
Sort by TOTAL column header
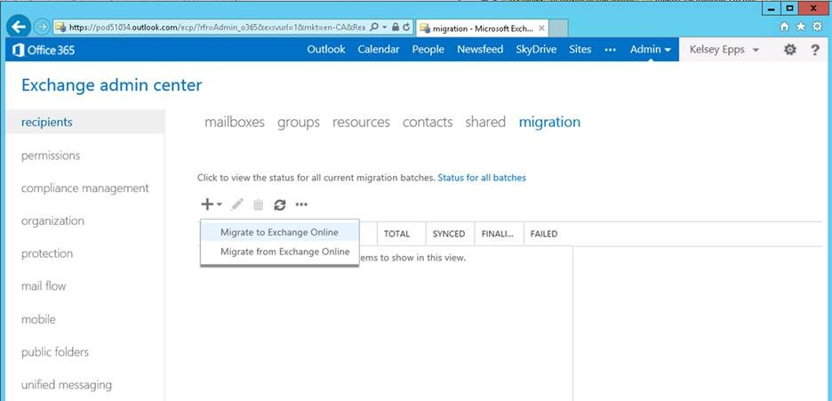click(401, 233)
